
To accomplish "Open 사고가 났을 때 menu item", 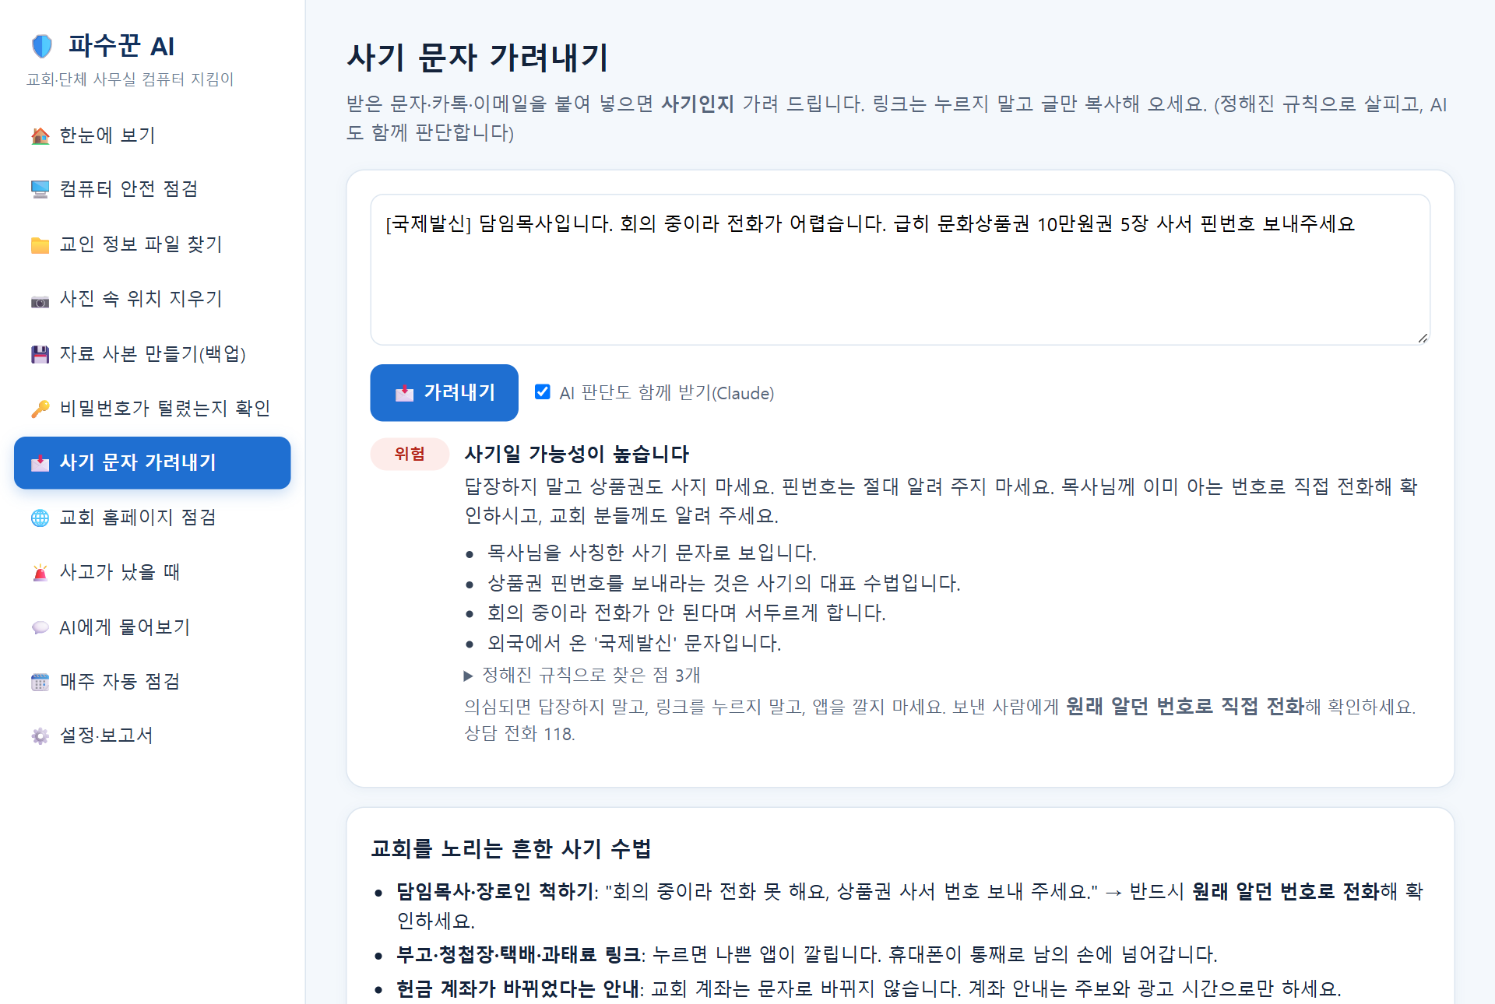I will point(153,572).
